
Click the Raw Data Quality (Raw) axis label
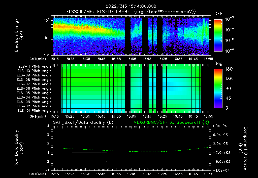point(19,148)
